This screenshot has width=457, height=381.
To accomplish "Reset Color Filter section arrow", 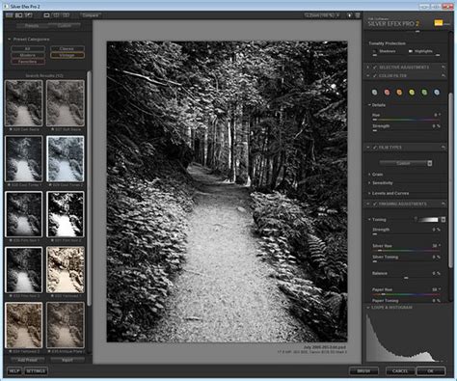I will coord(444,75).
